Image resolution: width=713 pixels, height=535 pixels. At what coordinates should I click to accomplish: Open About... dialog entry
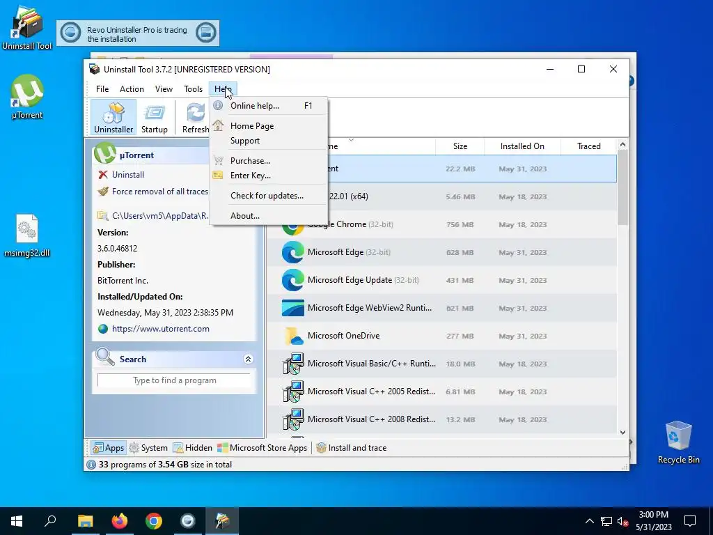pos(269,216)
